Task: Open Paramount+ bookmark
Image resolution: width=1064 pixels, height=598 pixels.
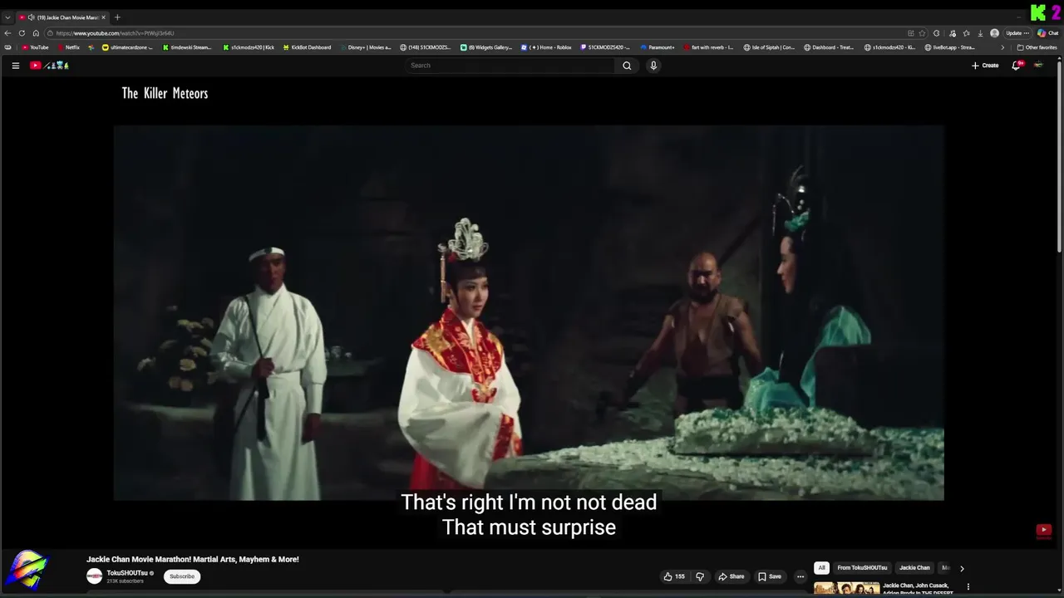Action: [658, 47]
